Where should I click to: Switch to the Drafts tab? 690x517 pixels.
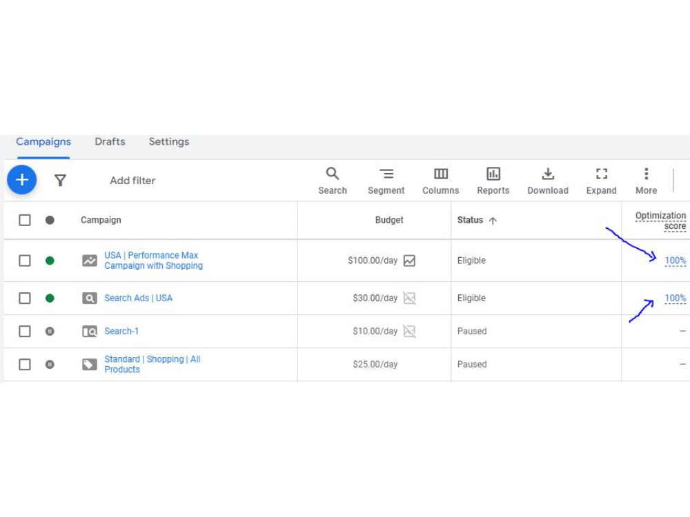[x=110, y=142]
